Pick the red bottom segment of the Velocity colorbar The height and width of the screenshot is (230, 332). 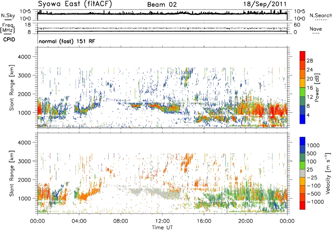(x=303, y=206)
